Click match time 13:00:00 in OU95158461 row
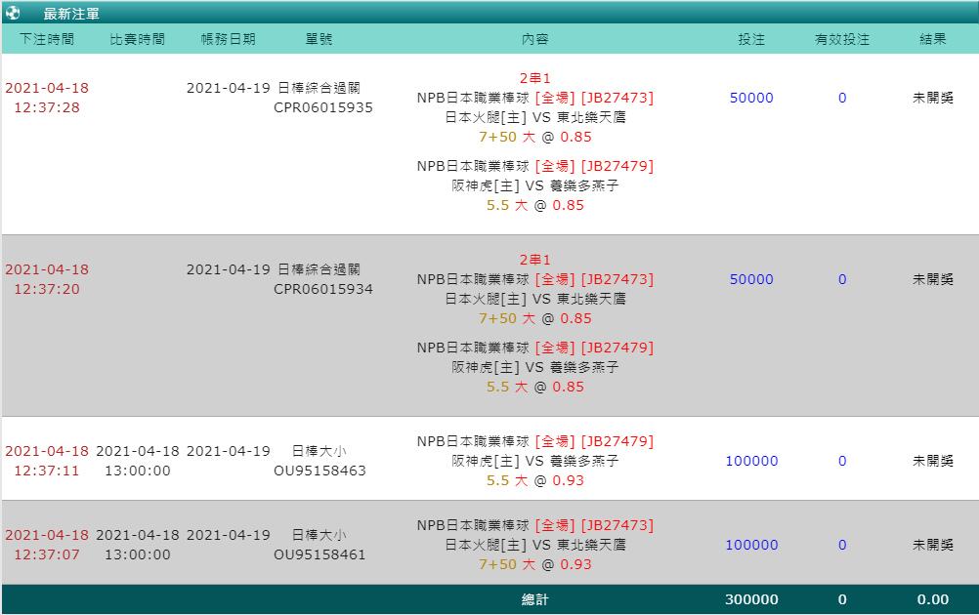Viewport: 979px width, 615px height. (x=138, y=554)
